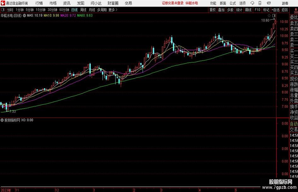This screenshot has height=192, width=298.
Task: Add stock via +自选 button
Action: [x=276, y=10]
